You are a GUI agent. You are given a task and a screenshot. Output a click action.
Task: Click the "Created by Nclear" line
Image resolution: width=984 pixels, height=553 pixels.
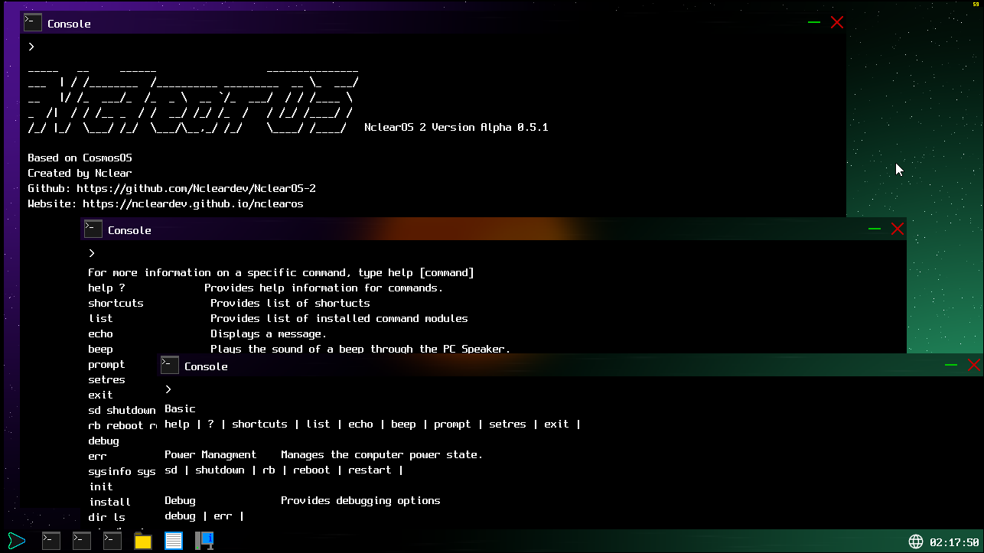(x=80, y=173)
